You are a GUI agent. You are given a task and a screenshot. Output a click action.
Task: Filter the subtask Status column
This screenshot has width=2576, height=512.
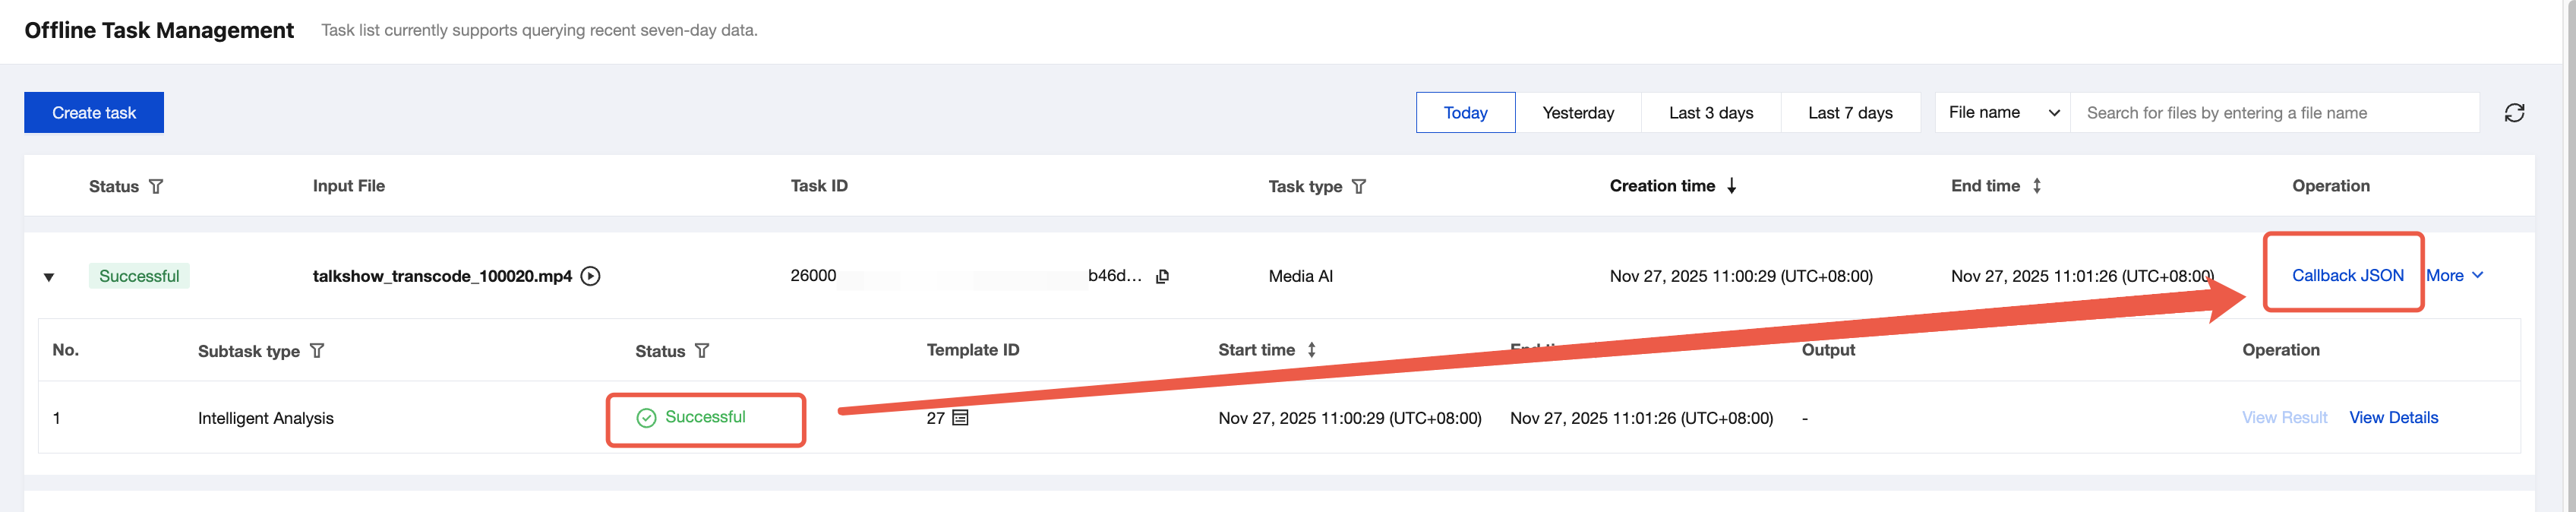coord(702,351)
